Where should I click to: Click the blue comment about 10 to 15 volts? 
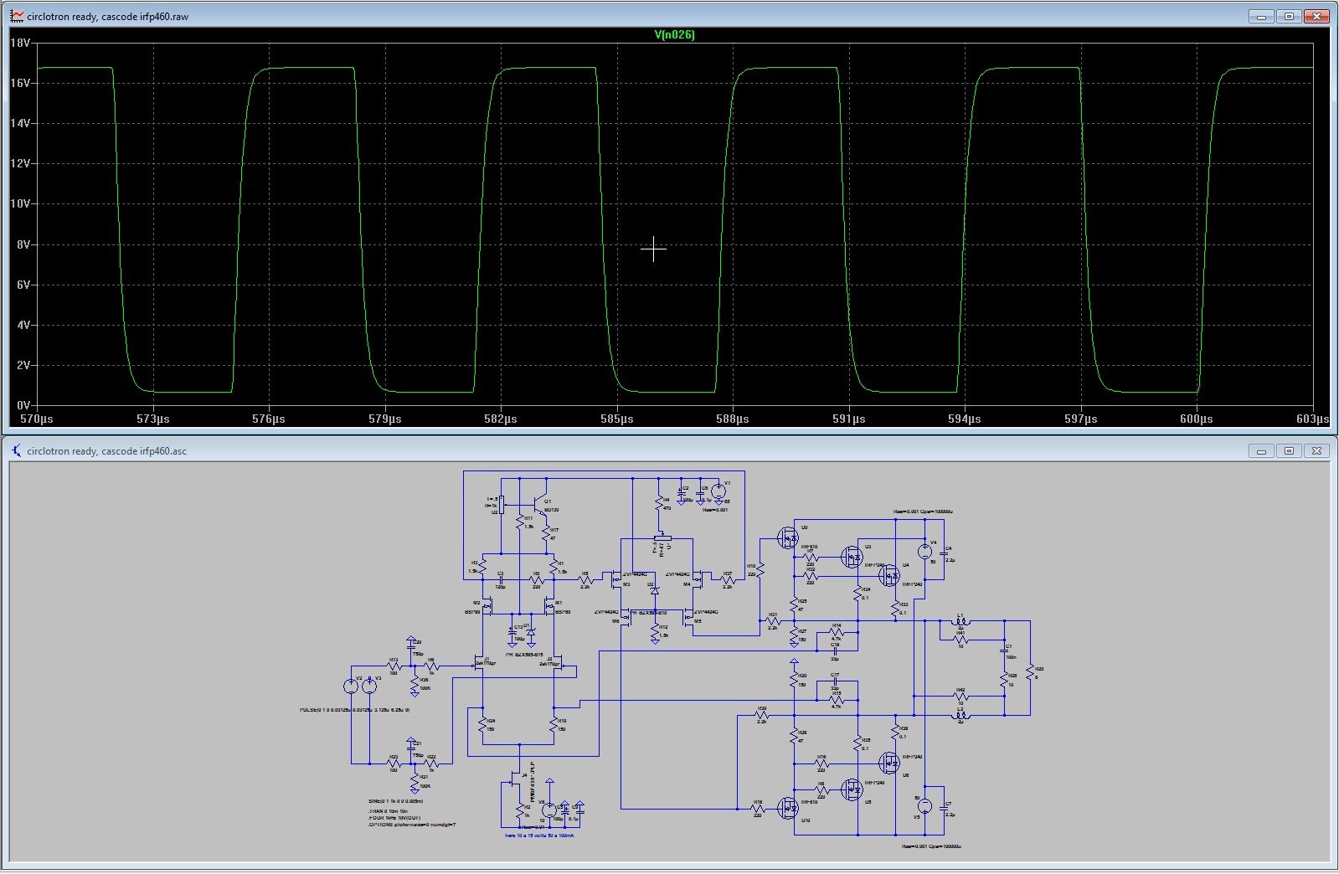(x=539, y=835)
